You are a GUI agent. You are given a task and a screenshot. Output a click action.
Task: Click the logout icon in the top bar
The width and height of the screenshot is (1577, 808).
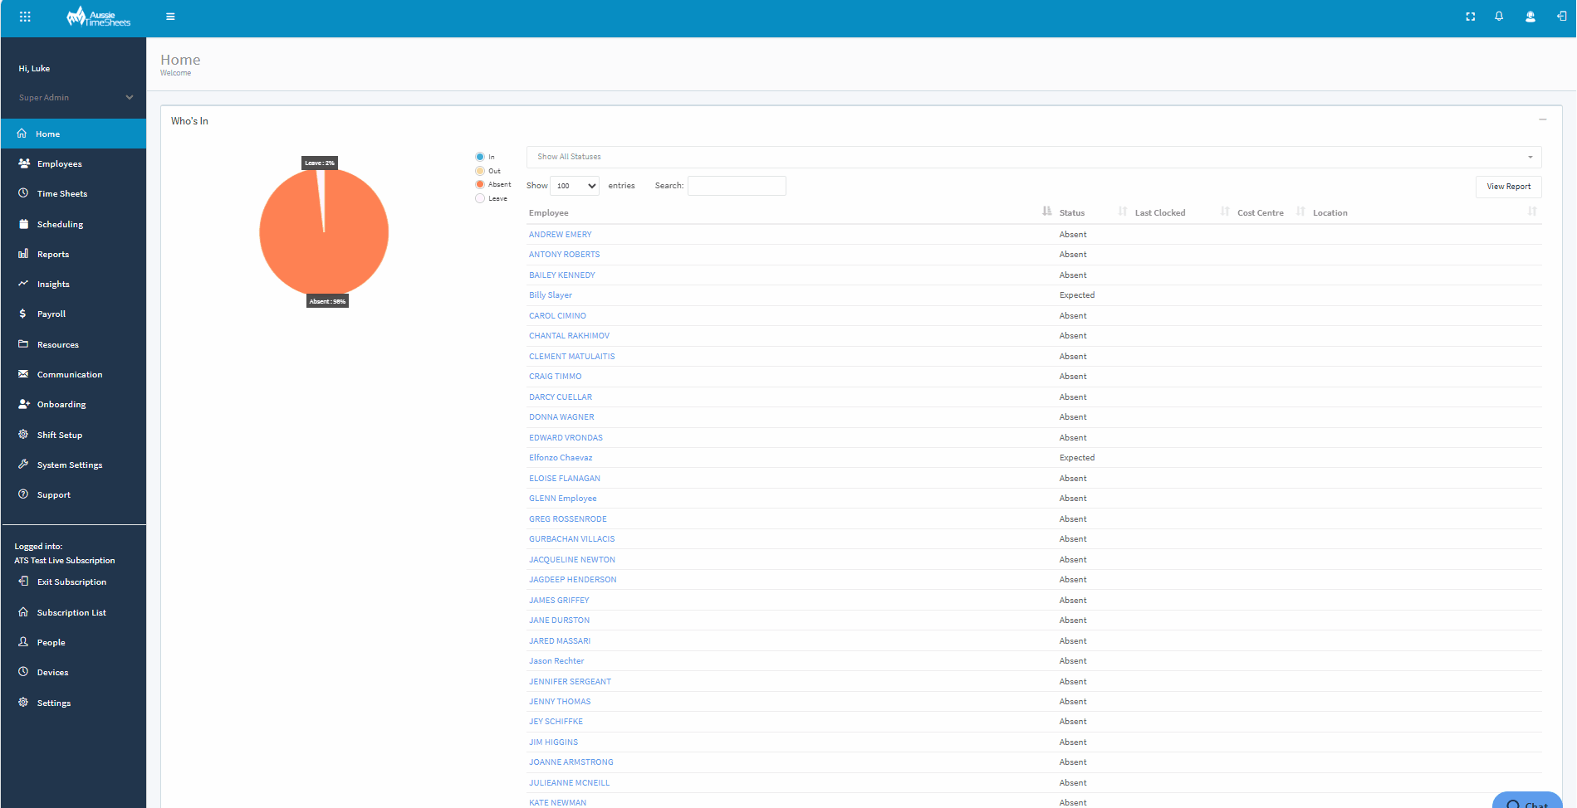(x=1560, y=16)
